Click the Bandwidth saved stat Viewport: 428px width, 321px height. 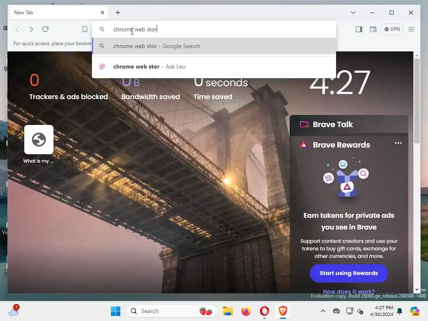pos(150,89)
